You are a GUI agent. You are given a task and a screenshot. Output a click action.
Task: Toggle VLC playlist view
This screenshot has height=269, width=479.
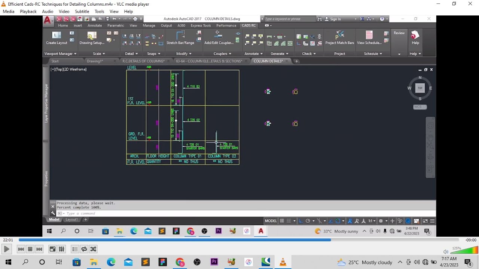pos(75,249)
